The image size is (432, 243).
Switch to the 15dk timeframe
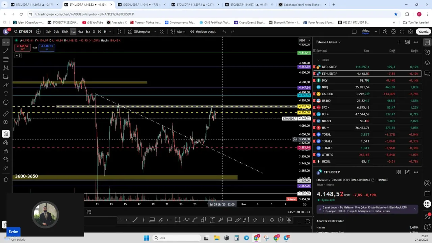point(65,31)
